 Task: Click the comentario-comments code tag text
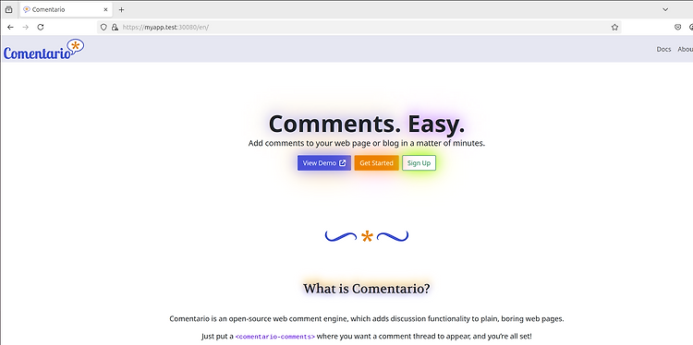(275, 337)
